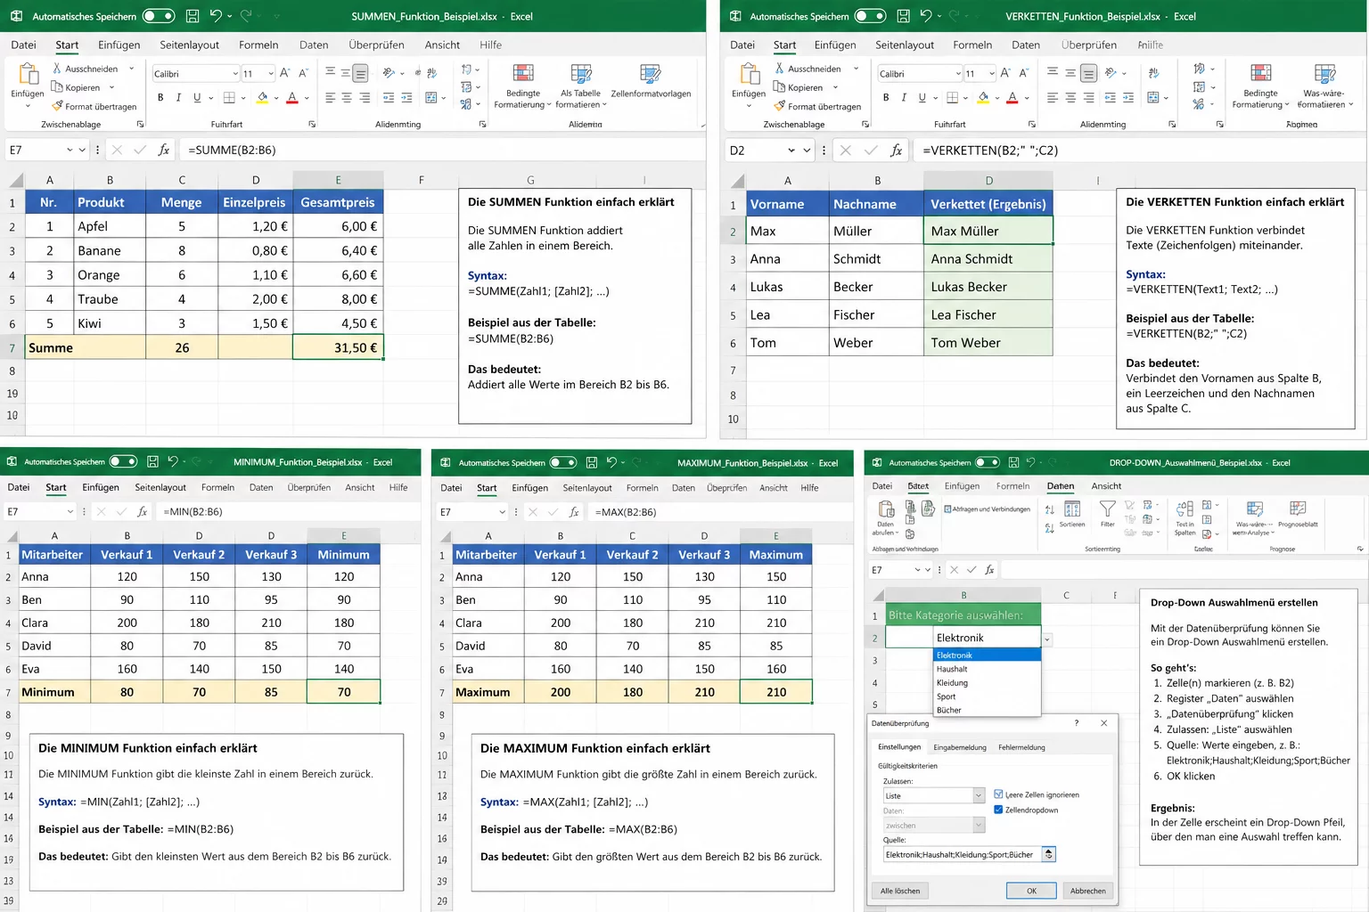This screenshot has width=1369, height=912.
Task: Switch to the Fehlermeldung tab in dialog
Action: tap(1021, 747)
